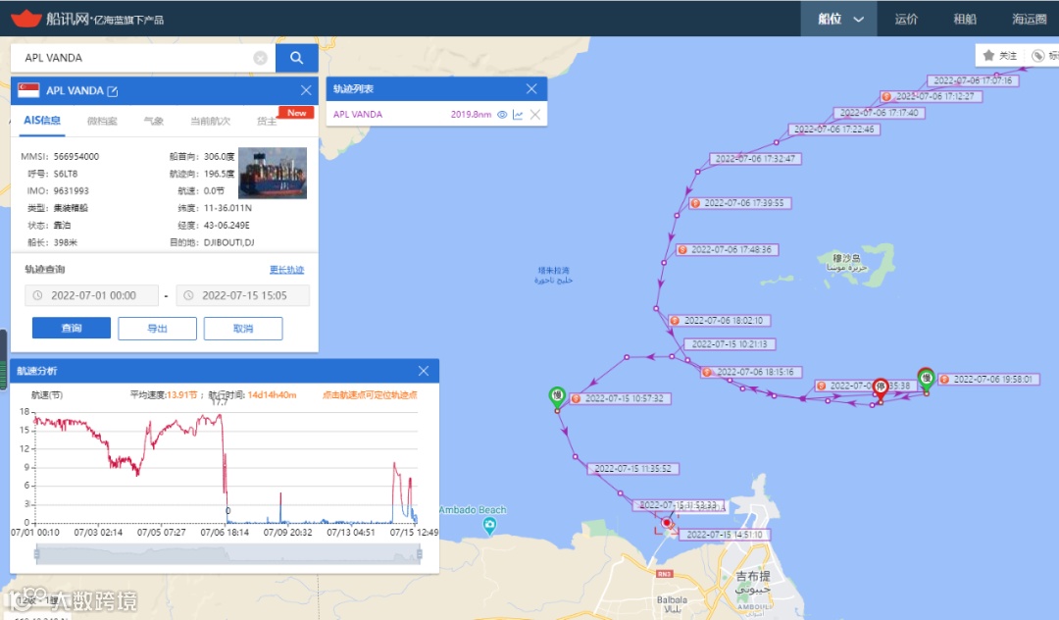
Task: Click the red ship position marker near Djibouti
Action: tap(668, 523)
